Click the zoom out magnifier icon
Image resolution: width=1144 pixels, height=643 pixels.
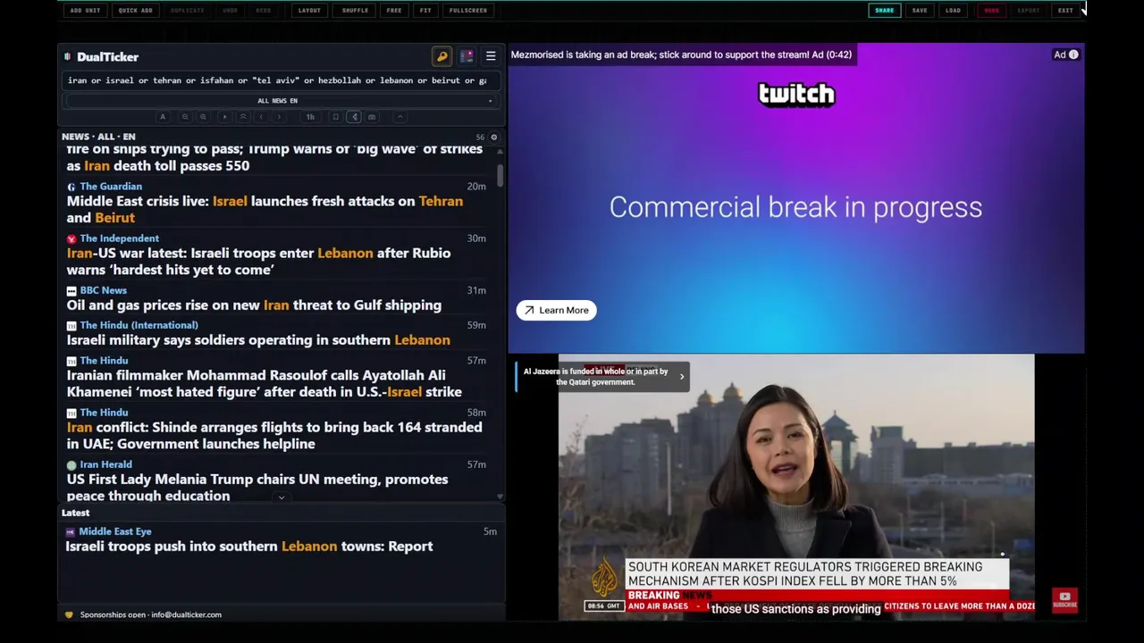(185, 117)
